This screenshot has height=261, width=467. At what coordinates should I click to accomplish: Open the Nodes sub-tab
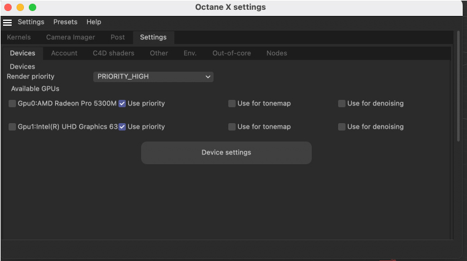click(x=277, y=53)
